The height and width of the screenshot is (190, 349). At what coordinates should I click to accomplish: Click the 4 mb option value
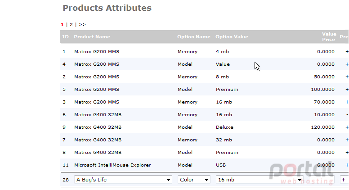coord(222,52)
